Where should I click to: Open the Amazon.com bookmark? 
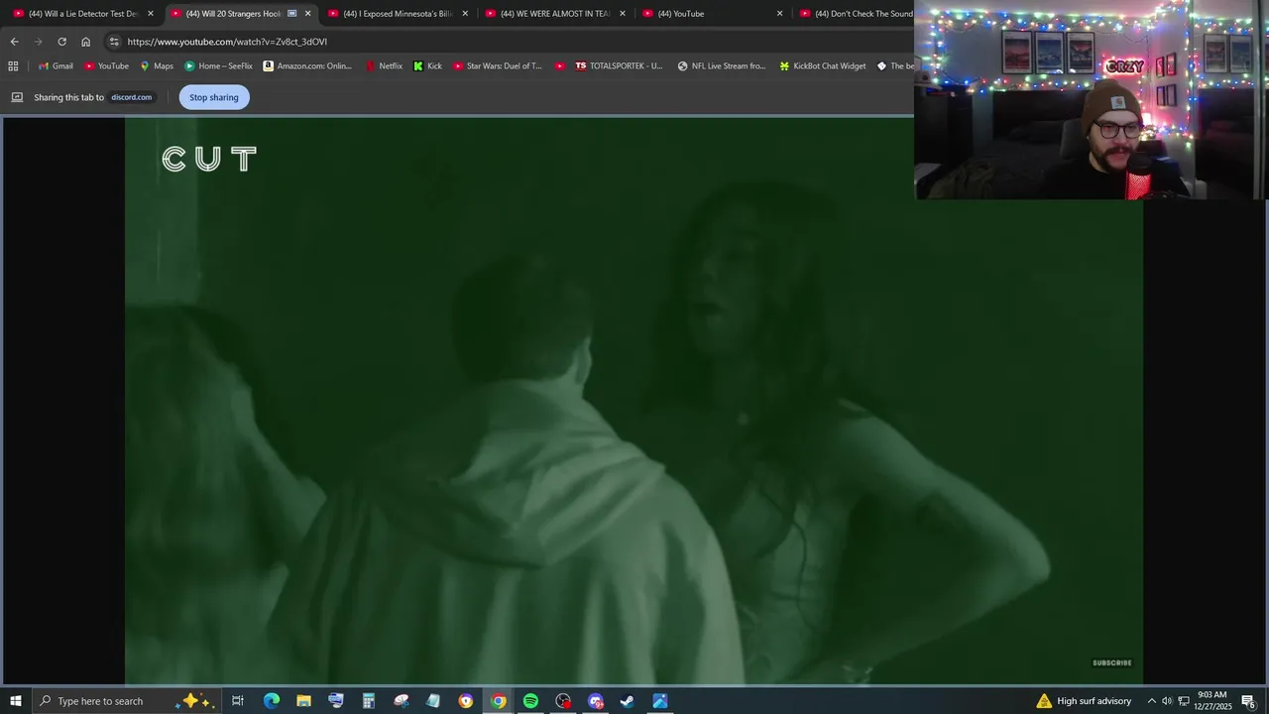(307, 66)
